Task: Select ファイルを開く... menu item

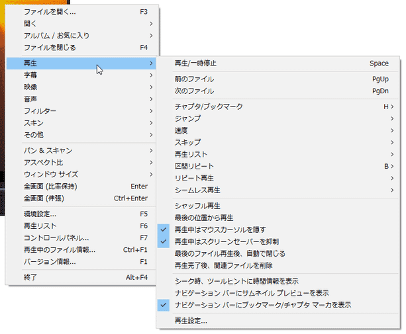Action: (49, 12)
